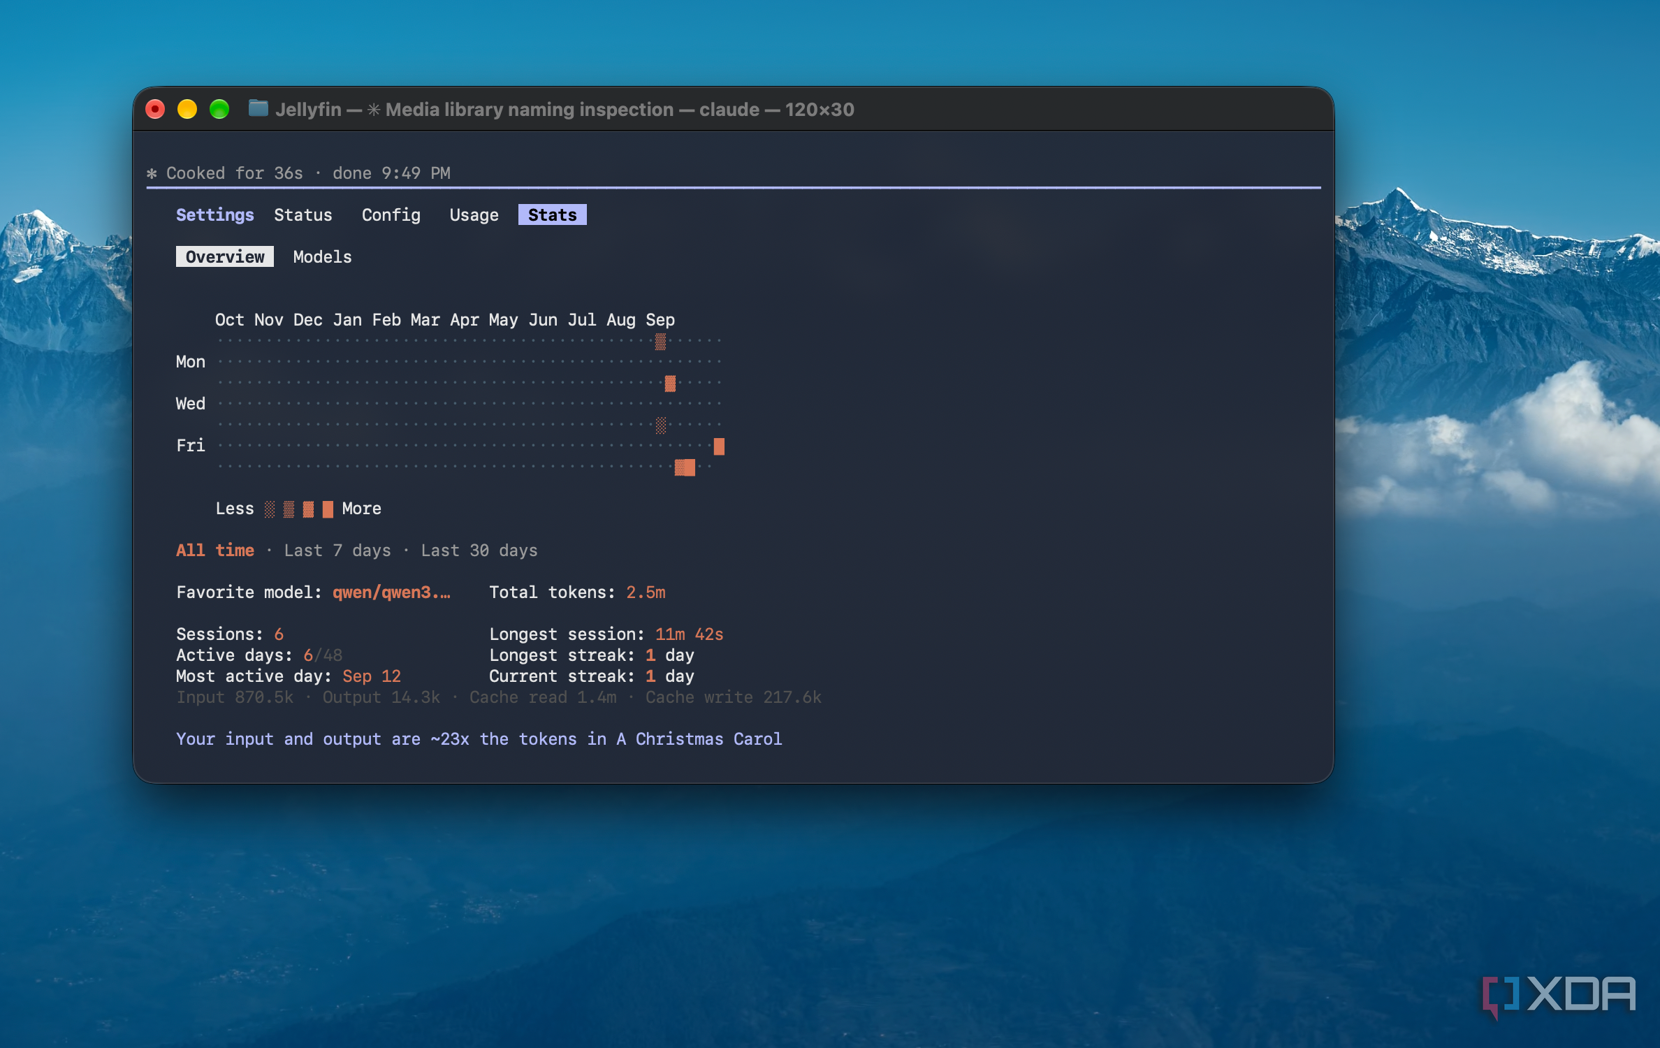
Task: Switch to the Status tab
Action: point(303,214)
